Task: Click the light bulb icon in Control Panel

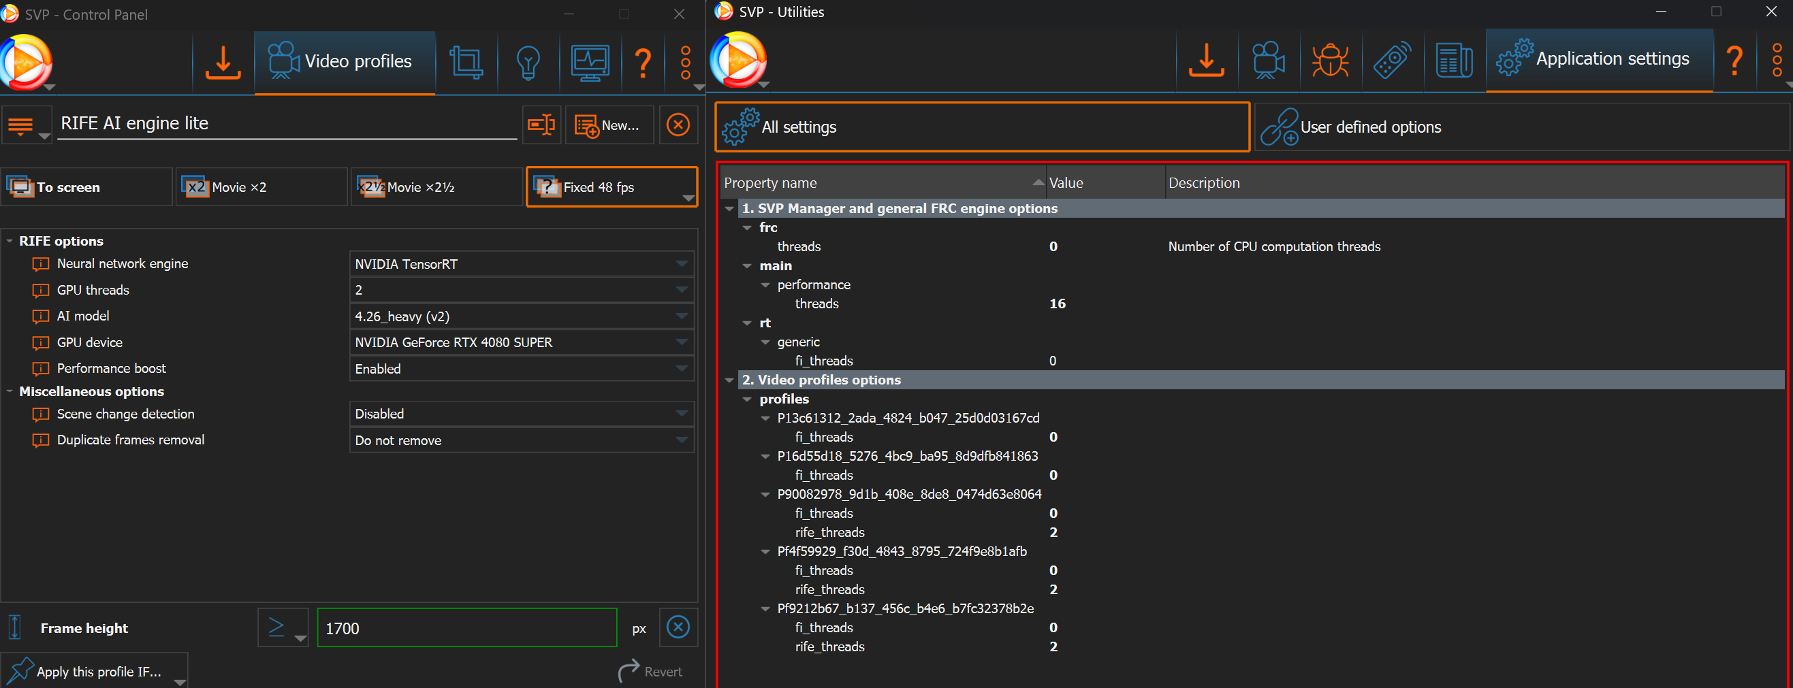Action: (x=528, y=63)
